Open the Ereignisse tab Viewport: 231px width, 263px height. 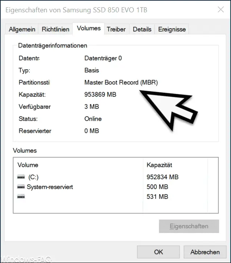click(x=172, y=29)
